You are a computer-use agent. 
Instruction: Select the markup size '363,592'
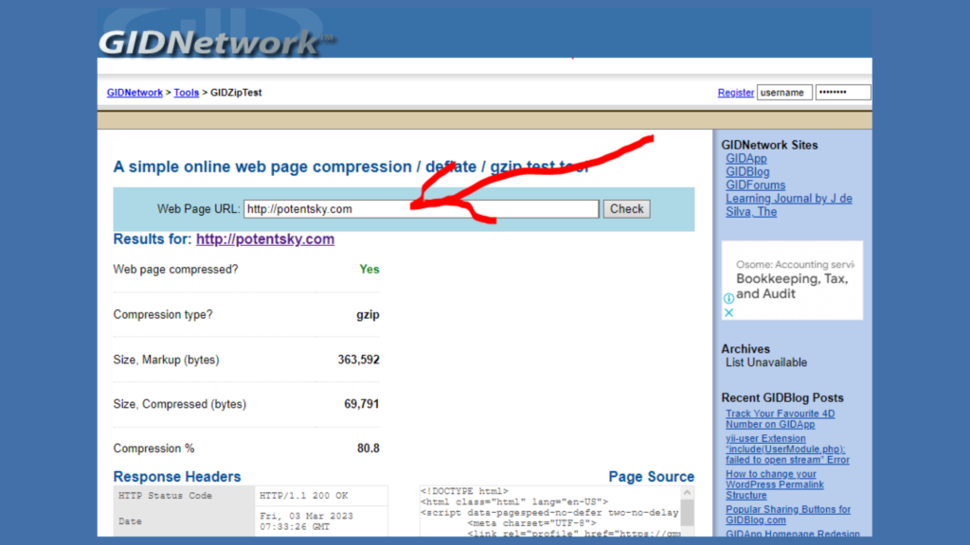[358, 360]
